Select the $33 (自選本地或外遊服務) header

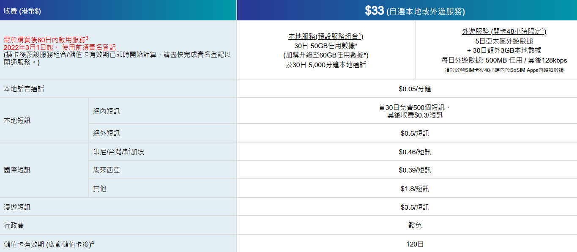click(x=415, y=11)
